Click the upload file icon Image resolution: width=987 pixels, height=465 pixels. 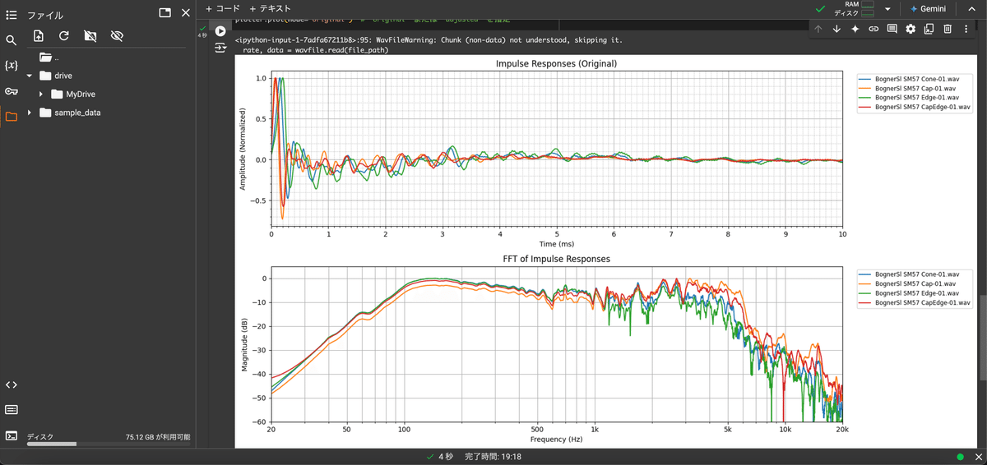[39, 36]
